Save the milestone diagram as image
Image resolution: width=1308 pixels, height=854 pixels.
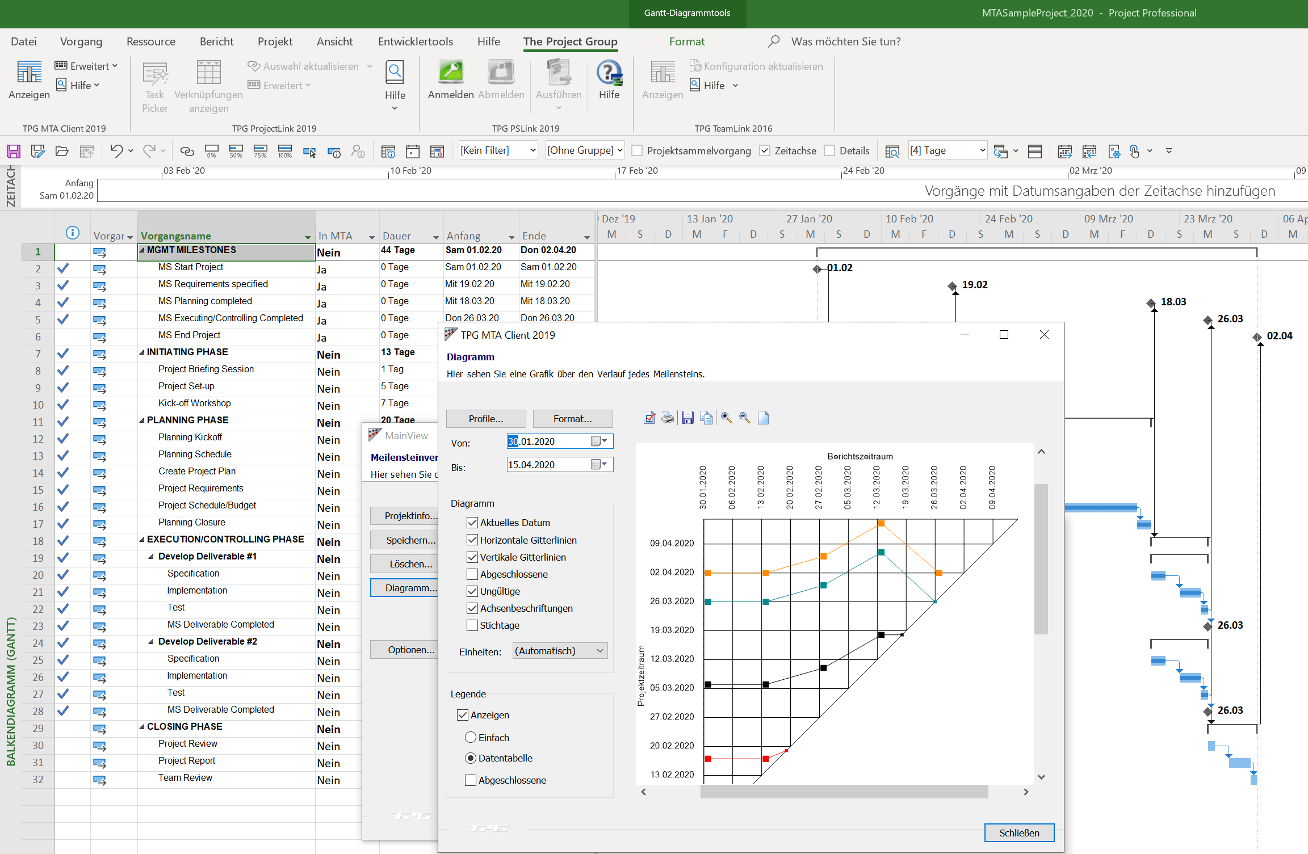(687, 418)
